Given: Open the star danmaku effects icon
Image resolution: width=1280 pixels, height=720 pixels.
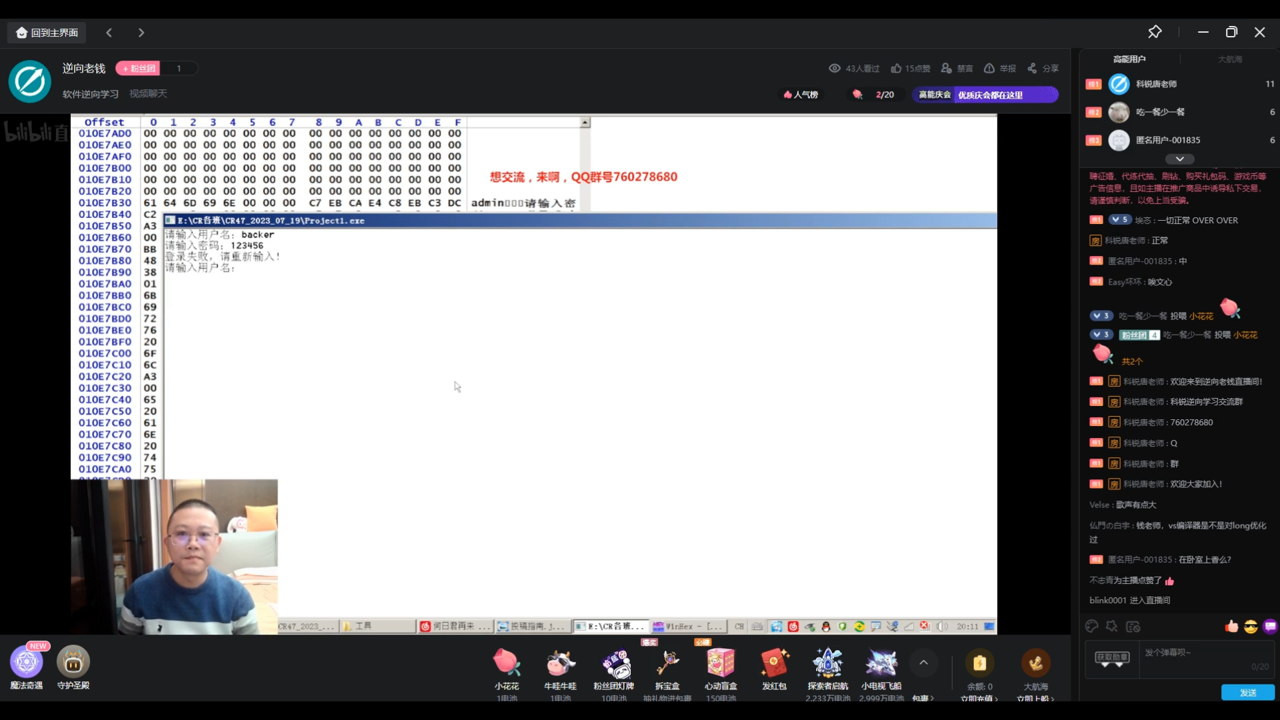Looking at the screenshot, I should (x=1111, y=626).
